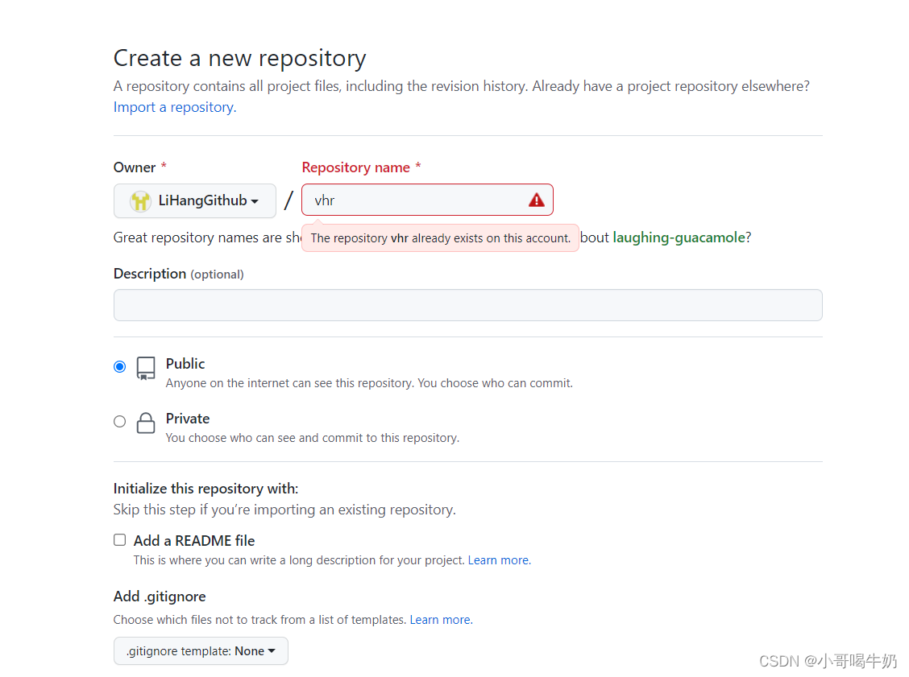Click the Private option label
This screenshot has width=909, height=677.
(188, 419)
